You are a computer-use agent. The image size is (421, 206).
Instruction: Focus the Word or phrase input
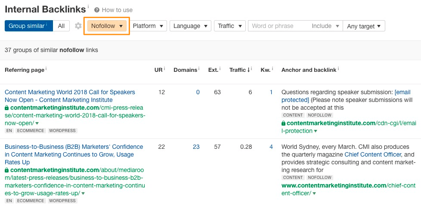click(278, 26)
